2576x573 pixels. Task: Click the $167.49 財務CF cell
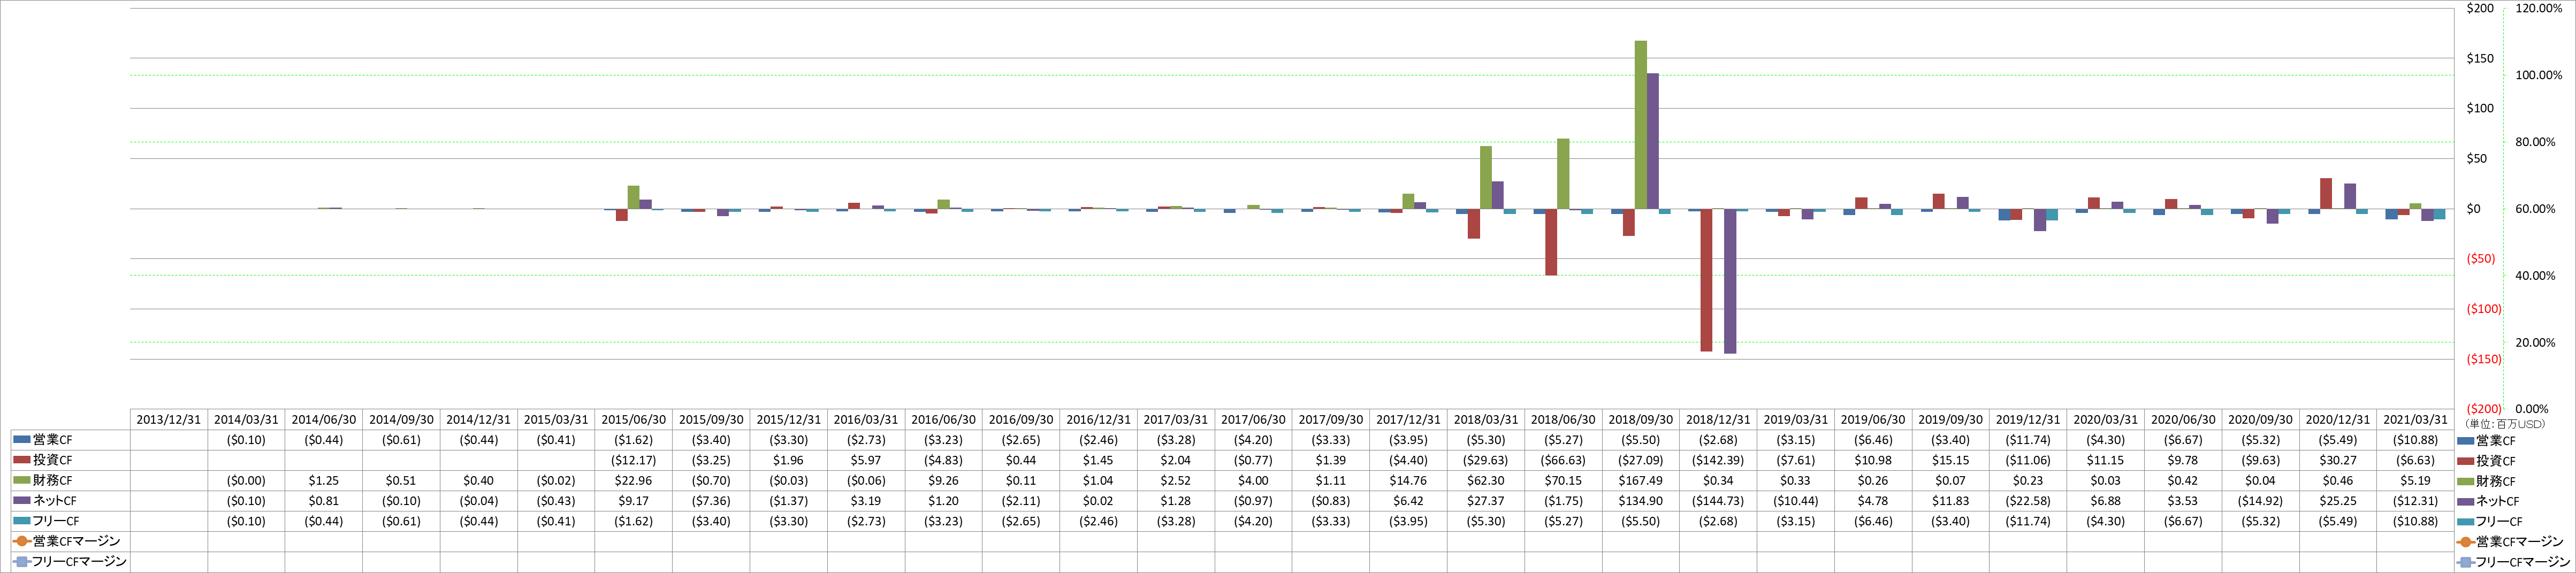[x=1641, y=481]
